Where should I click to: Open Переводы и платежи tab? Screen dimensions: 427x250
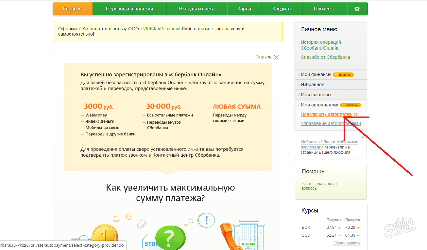click(129, 9)
